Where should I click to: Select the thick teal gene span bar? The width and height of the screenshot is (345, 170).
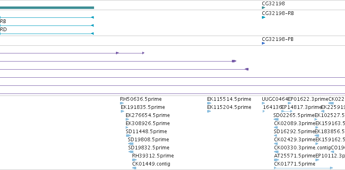pos(47,8)
